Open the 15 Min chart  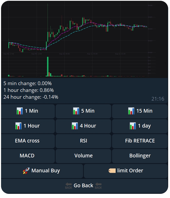click(140, 111)
